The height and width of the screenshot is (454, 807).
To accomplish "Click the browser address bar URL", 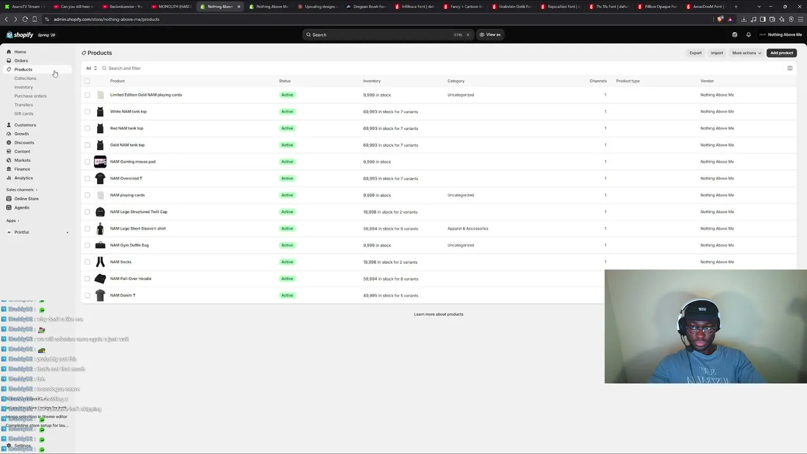I will click(107, 19).
